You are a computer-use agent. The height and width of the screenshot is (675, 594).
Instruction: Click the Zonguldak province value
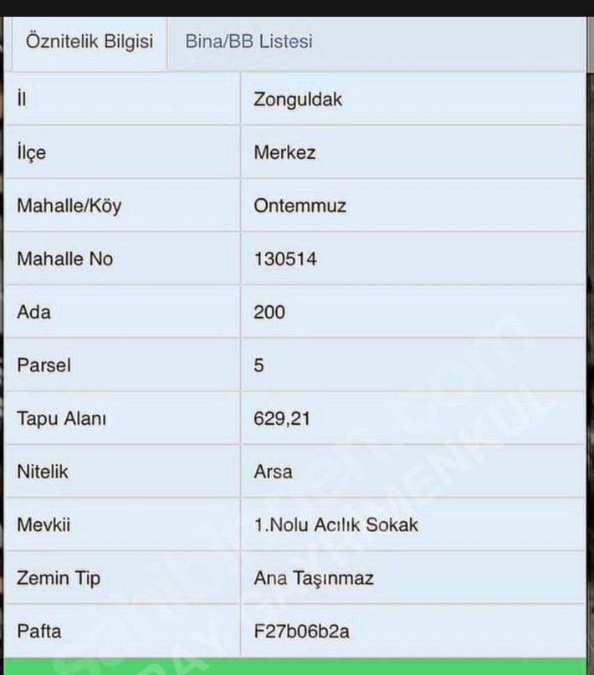coord(298,100)
